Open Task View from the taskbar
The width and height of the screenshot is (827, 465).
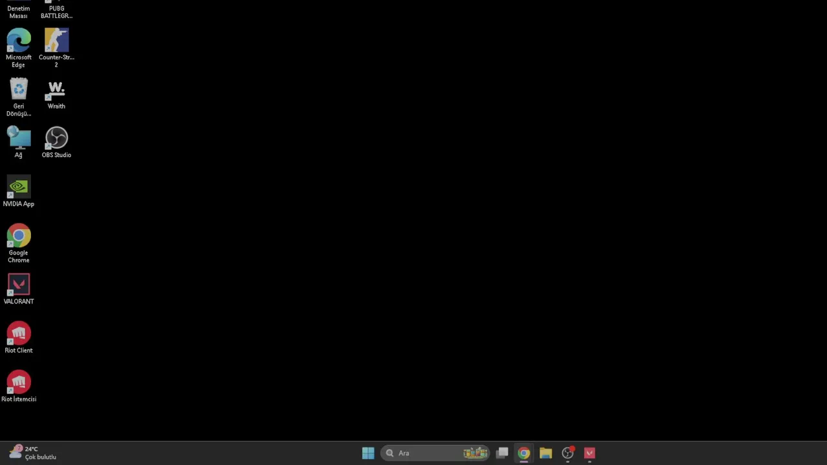(502, 453)
